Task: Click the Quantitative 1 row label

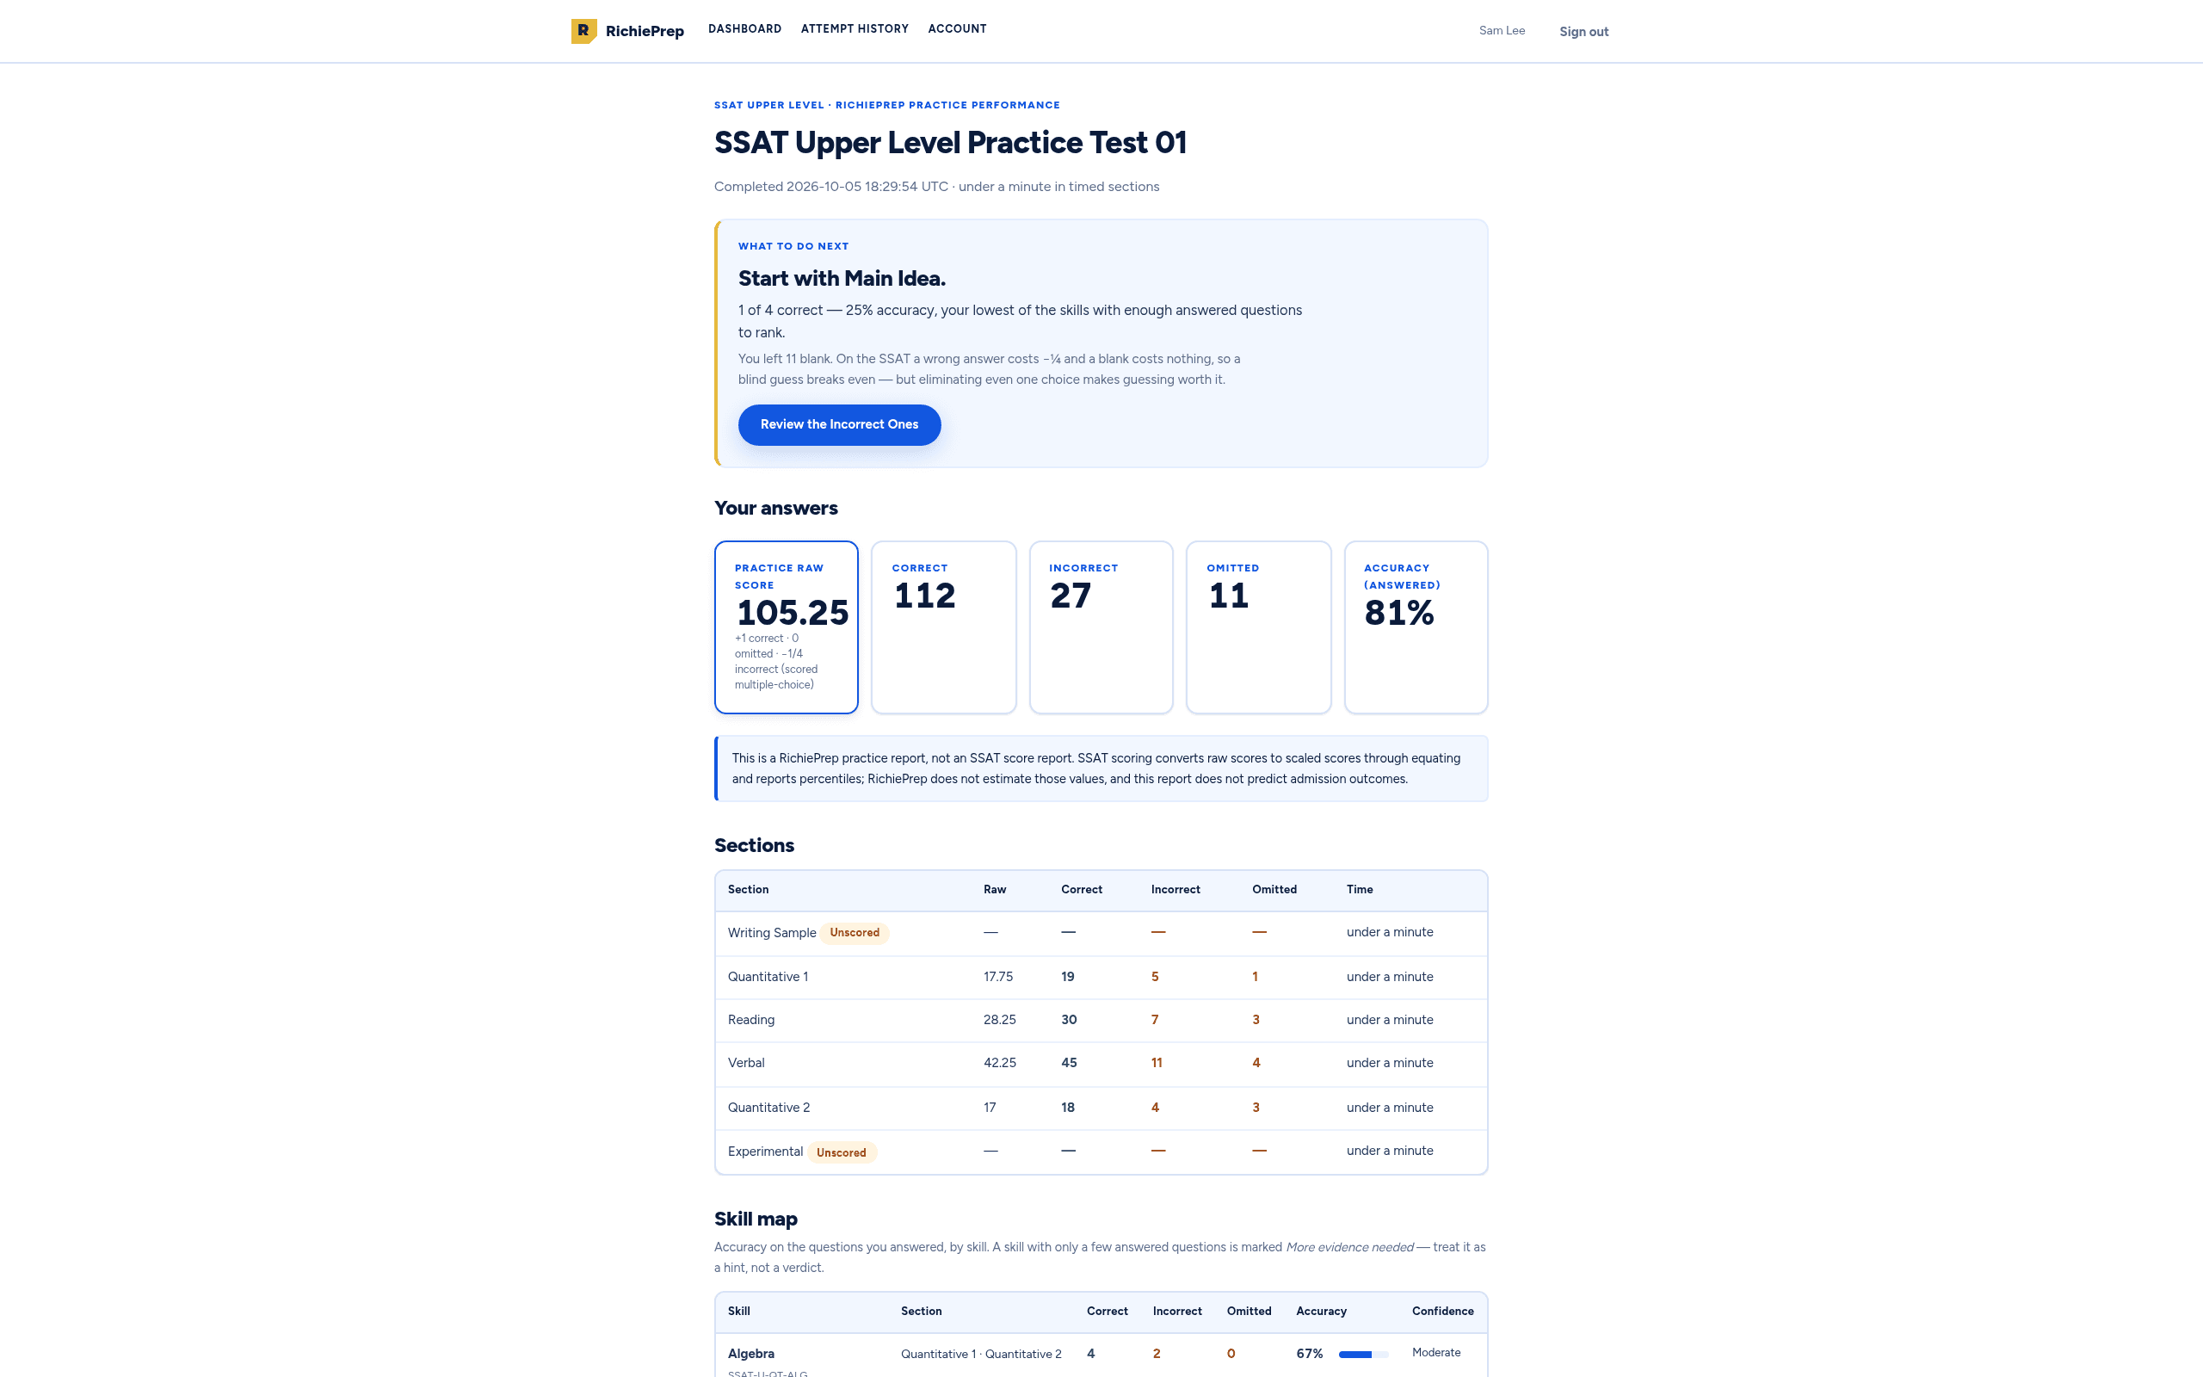Action: pos(768,977)
